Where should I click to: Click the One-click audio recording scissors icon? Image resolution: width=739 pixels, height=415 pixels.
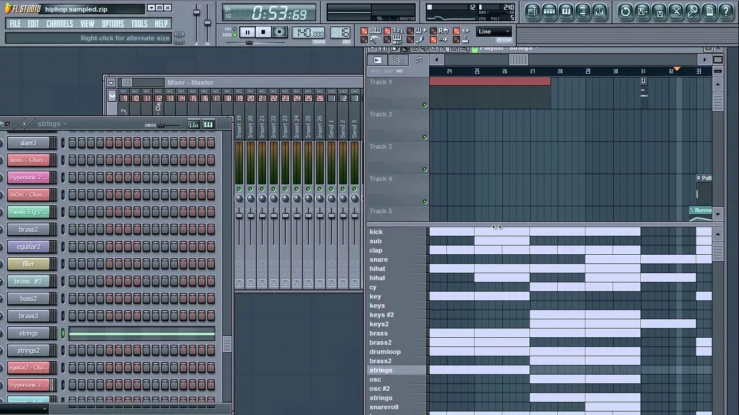[x=675, y=11]
